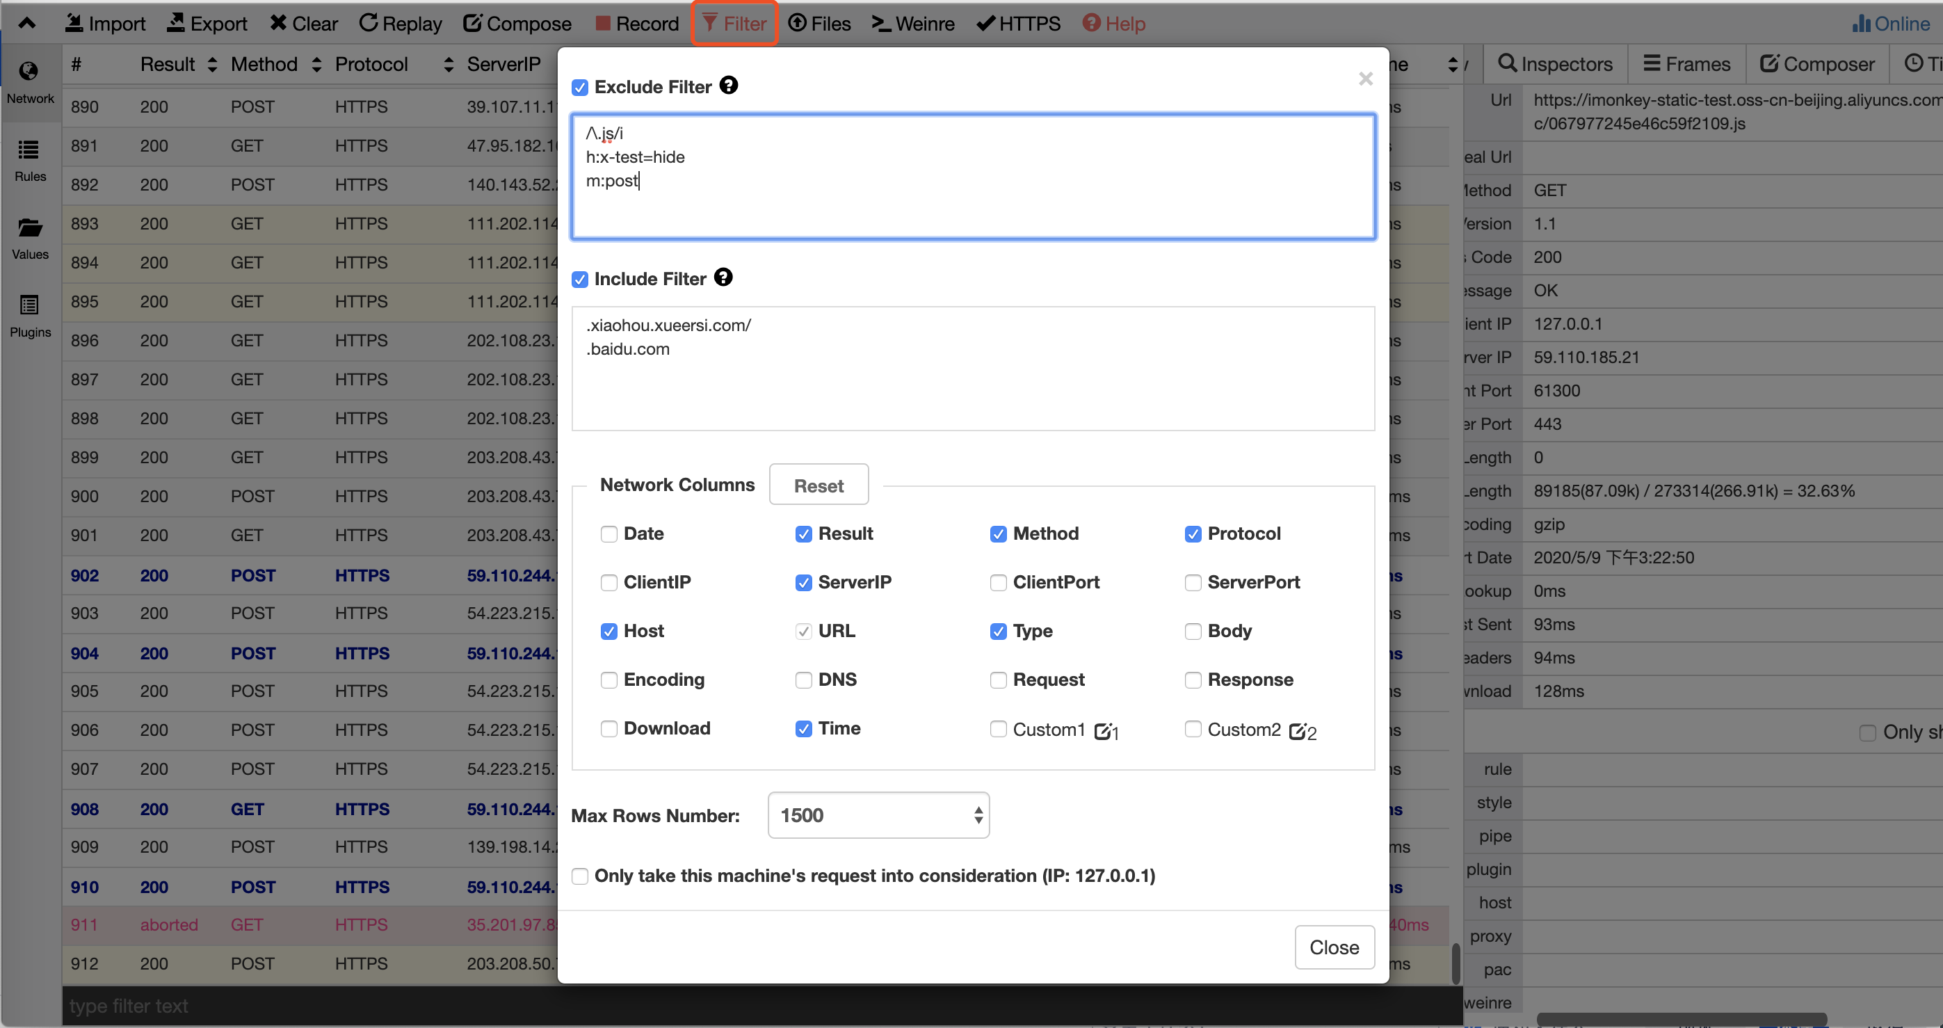Select session row 912

(x=309, y=963)
